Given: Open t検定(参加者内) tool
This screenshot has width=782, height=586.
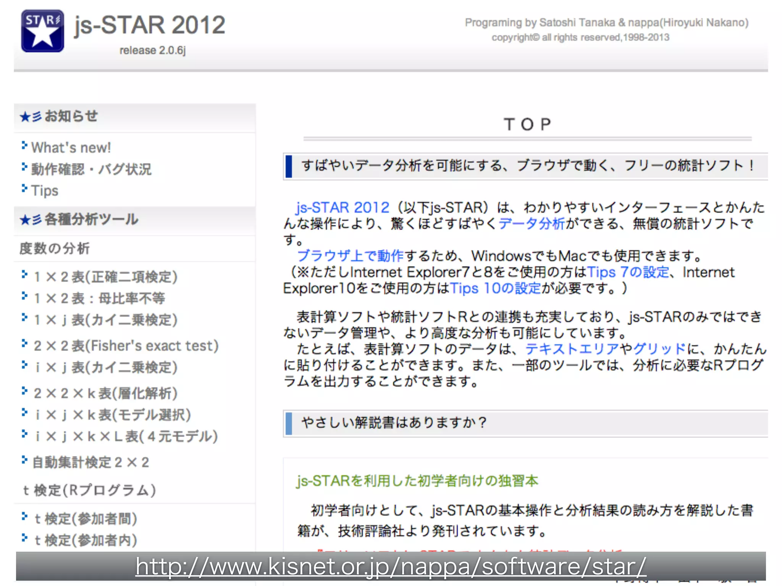Looking at the screenshot, I should pos(86,540).
